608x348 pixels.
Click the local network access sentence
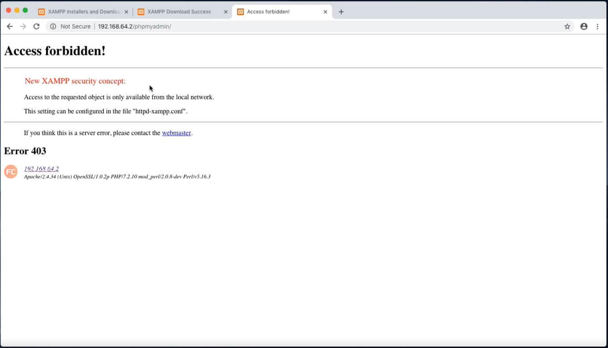(119, 97)
